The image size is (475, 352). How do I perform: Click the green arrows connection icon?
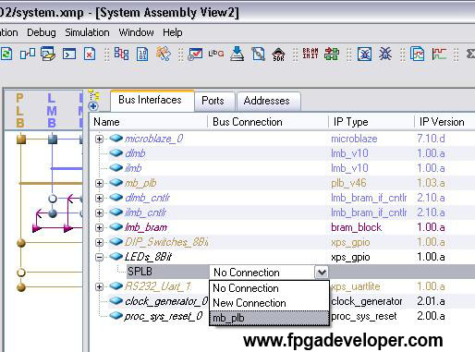tap(332, 54)
